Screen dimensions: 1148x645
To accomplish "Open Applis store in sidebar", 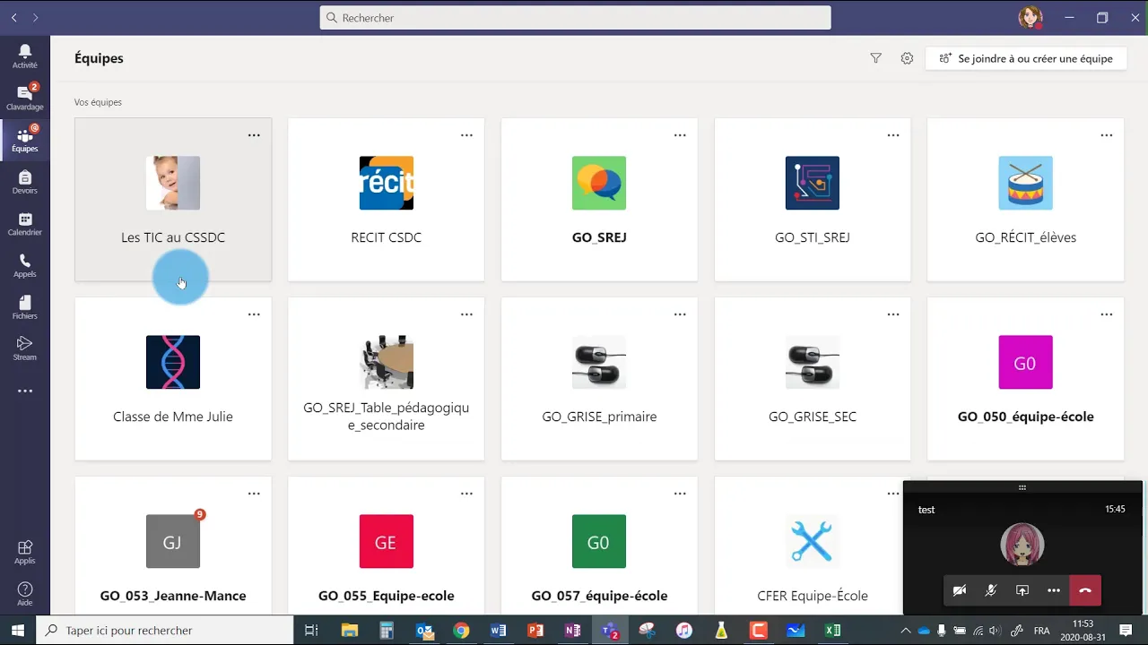I will coord(25,552).
